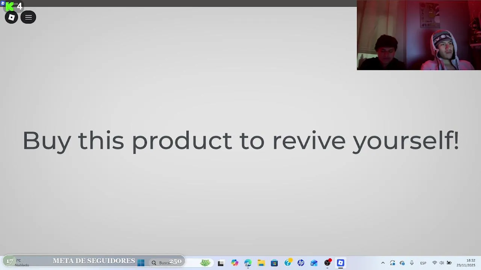Launch Copilot from the taskbar
The height and width of the screenshot is (270, 481).
[x=234, y=263]
